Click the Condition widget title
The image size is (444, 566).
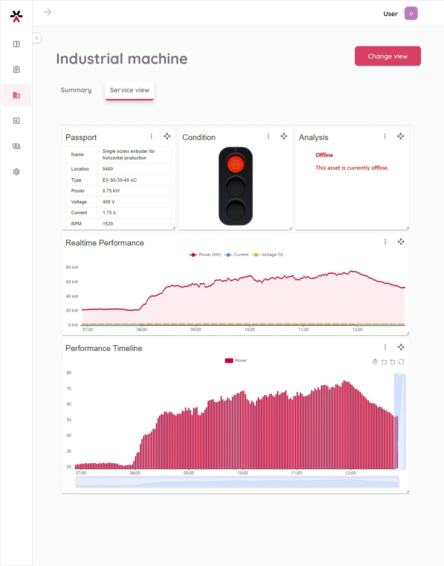coord(199,138)
